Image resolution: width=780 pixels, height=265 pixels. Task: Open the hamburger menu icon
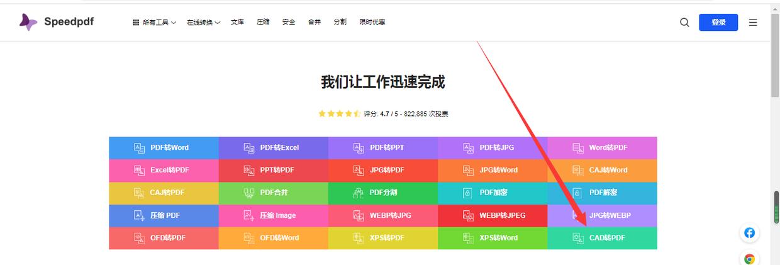[x=753, y=22]
